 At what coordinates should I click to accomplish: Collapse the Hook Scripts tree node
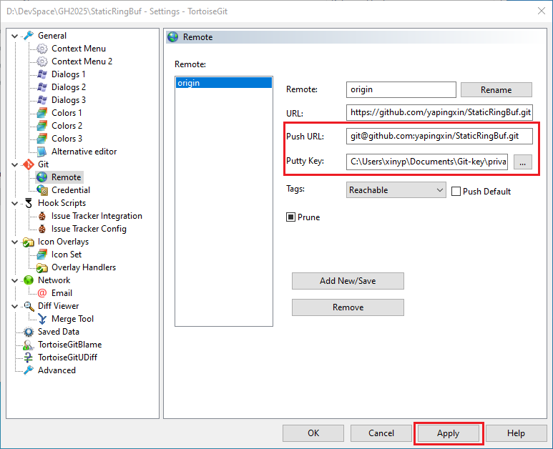[15, 203]
